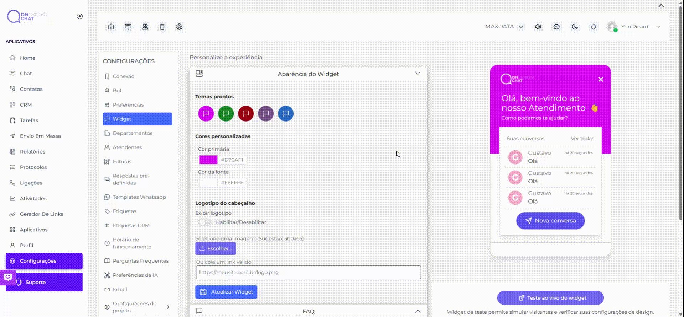The image size is (684, 317).
Task: Click the contacts icon in top toolbar
Action: click(145, 27)
